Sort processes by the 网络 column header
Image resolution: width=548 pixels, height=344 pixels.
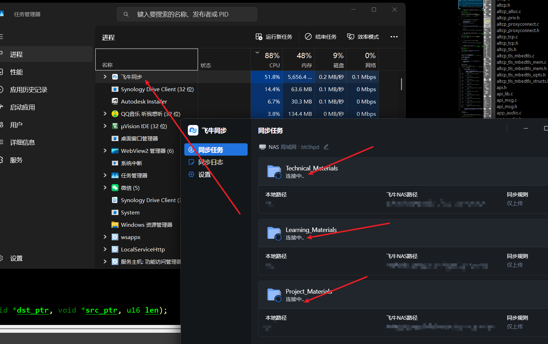(x=363, y=60)
